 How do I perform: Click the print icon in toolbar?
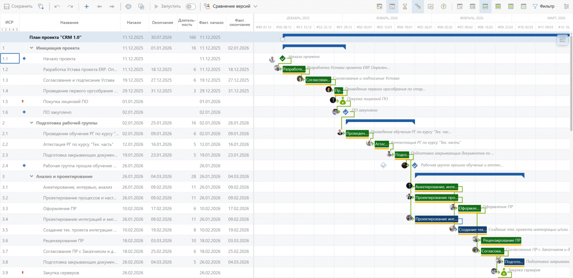coord(128,6)
